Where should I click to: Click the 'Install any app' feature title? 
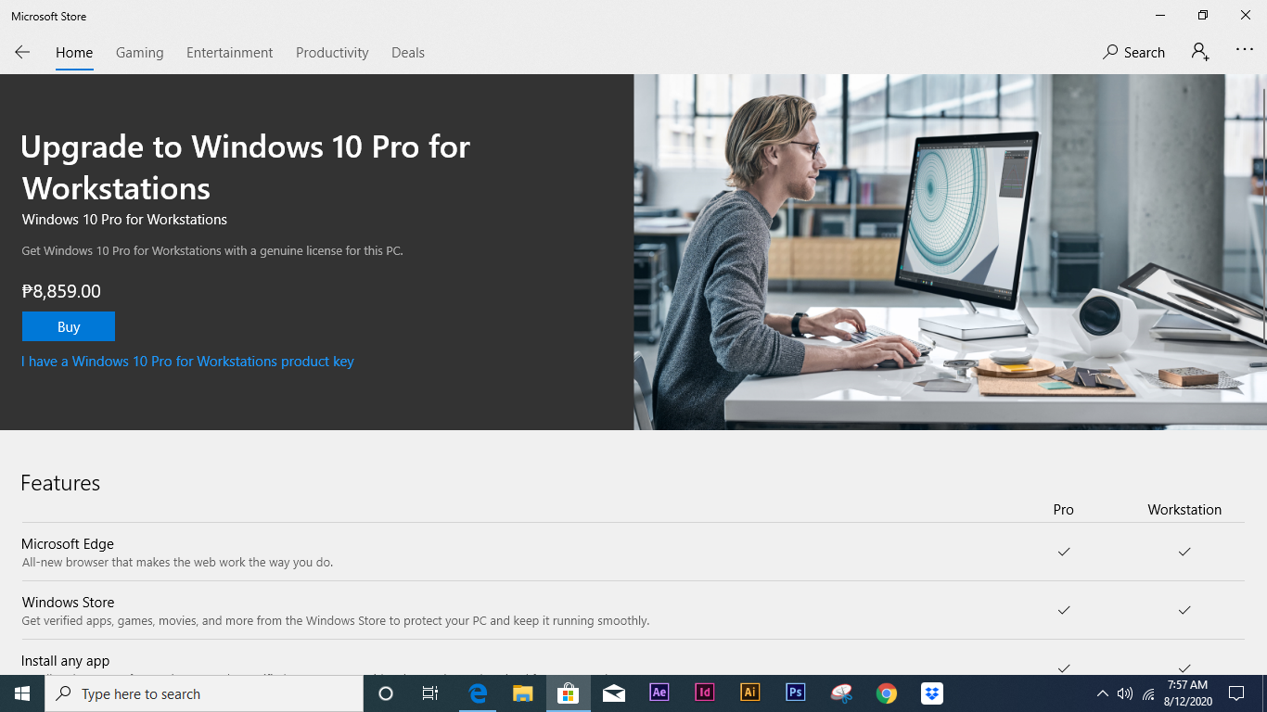[x=66, y=661]
